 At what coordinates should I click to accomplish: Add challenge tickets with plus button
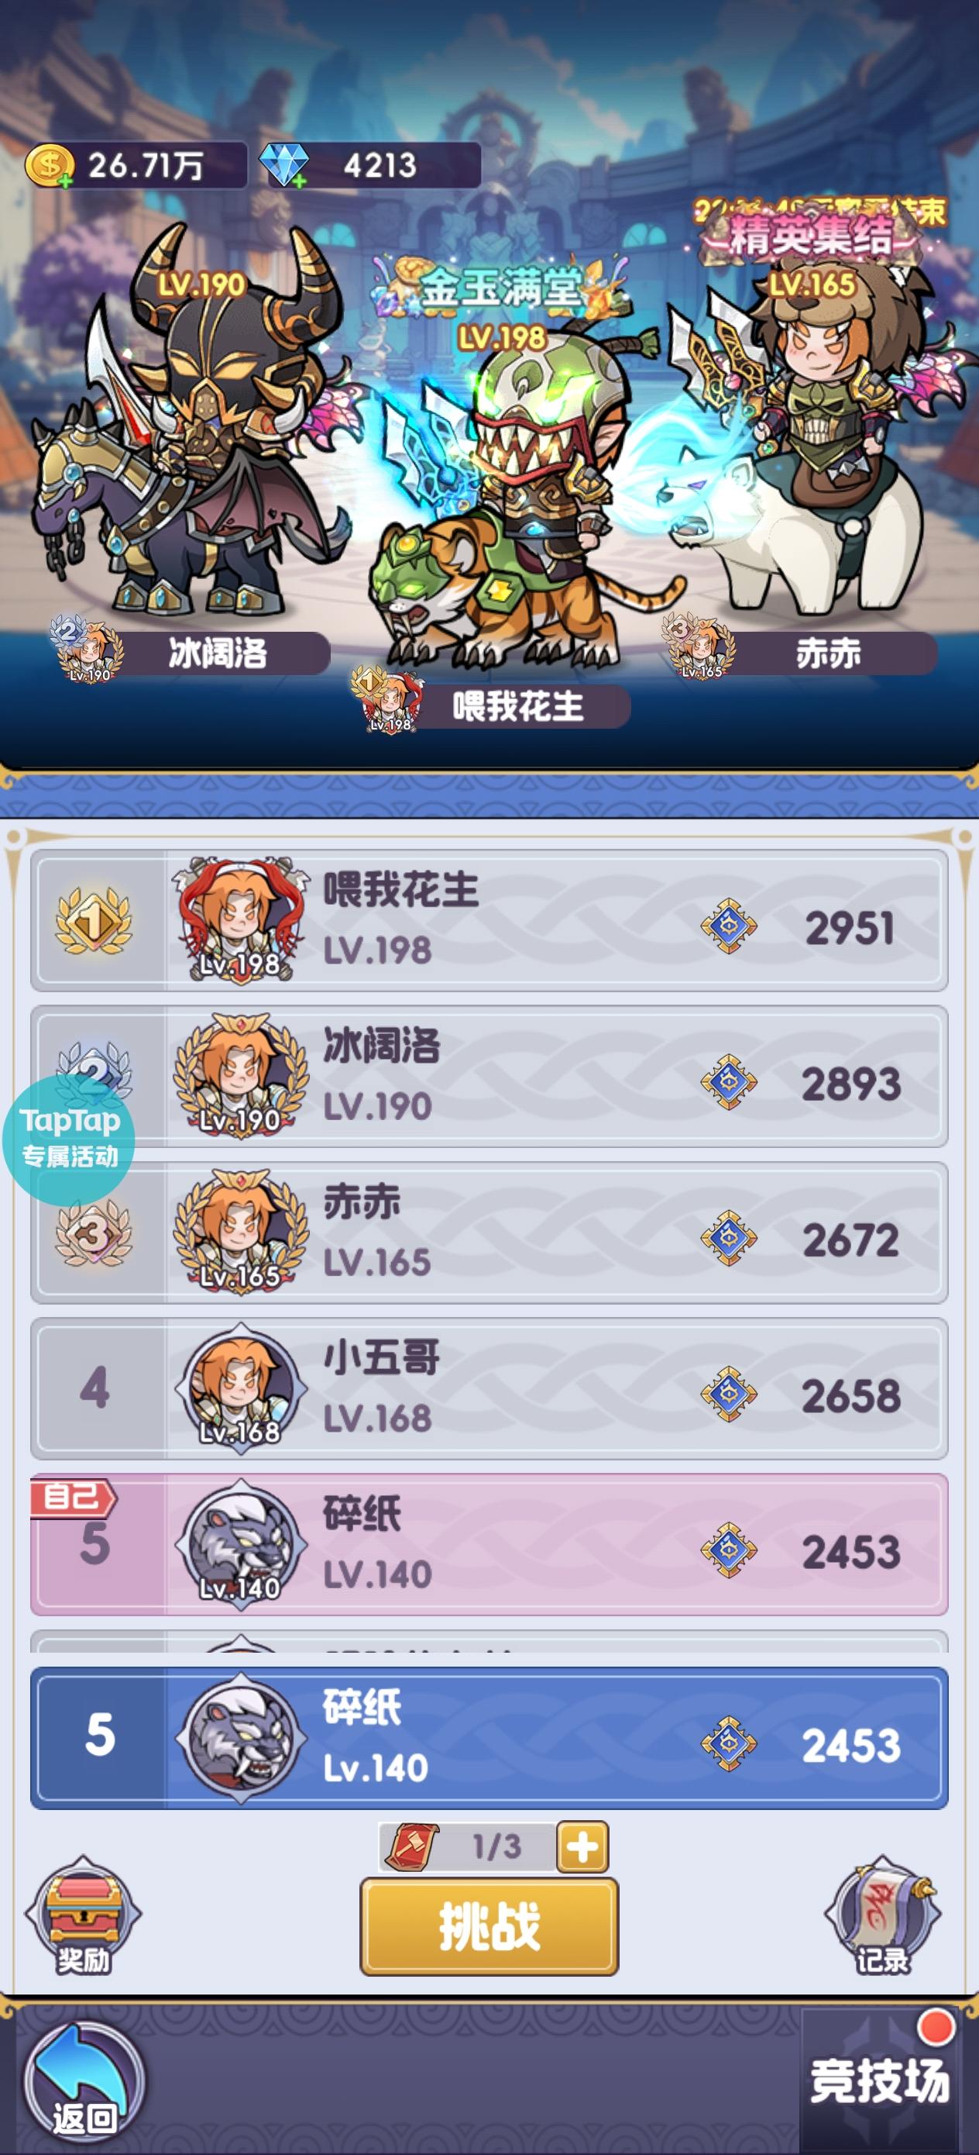click(x=582, y=1846)
